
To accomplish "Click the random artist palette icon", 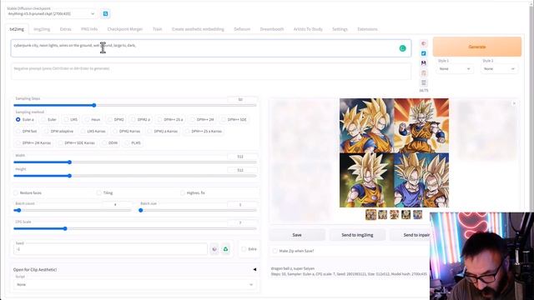I will [x=423, y=43].
